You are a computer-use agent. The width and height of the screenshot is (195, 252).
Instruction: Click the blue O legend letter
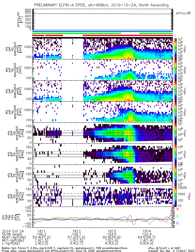pyautogui.click(x=177, y=223)
